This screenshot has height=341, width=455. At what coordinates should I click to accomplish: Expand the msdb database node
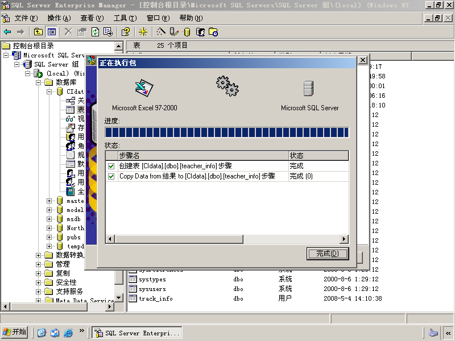coord(49,219)
